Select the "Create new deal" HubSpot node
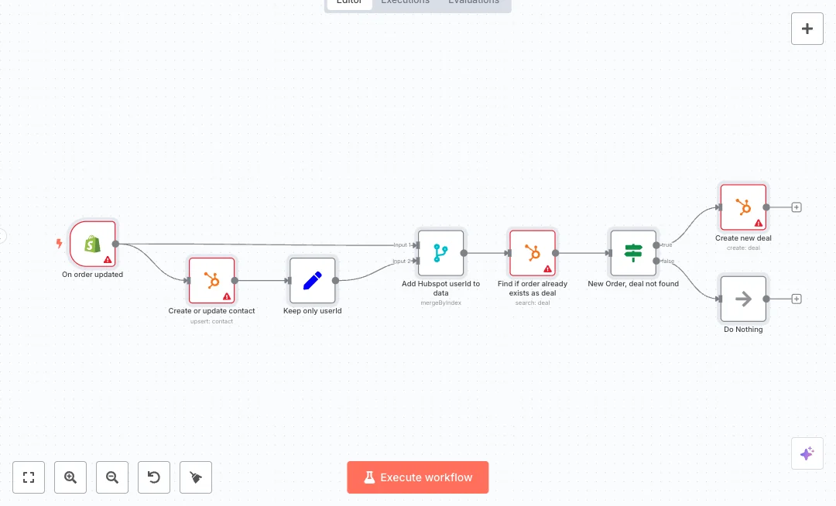836x506 pixels. [743, 207]
